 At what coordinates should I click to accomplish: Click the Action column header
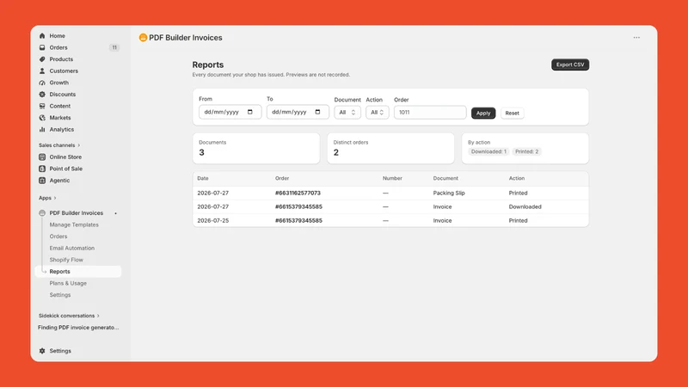point(517,179)
